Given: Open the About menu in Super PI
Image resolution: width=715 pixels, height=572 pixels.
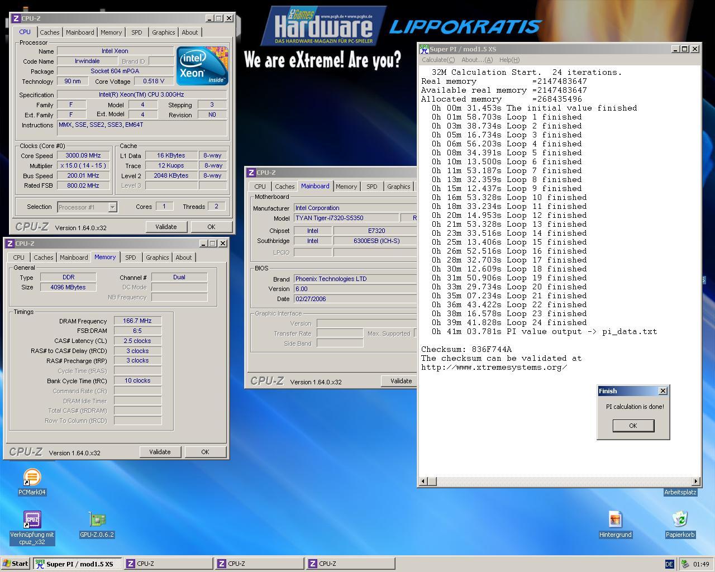Looking at the screenshot, I should [x=476, y=60].
